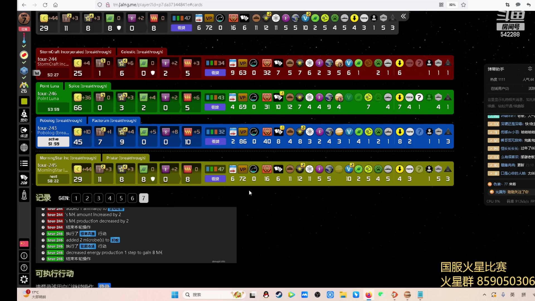Click the active timer box for tour-243

(x=53, y=142)
